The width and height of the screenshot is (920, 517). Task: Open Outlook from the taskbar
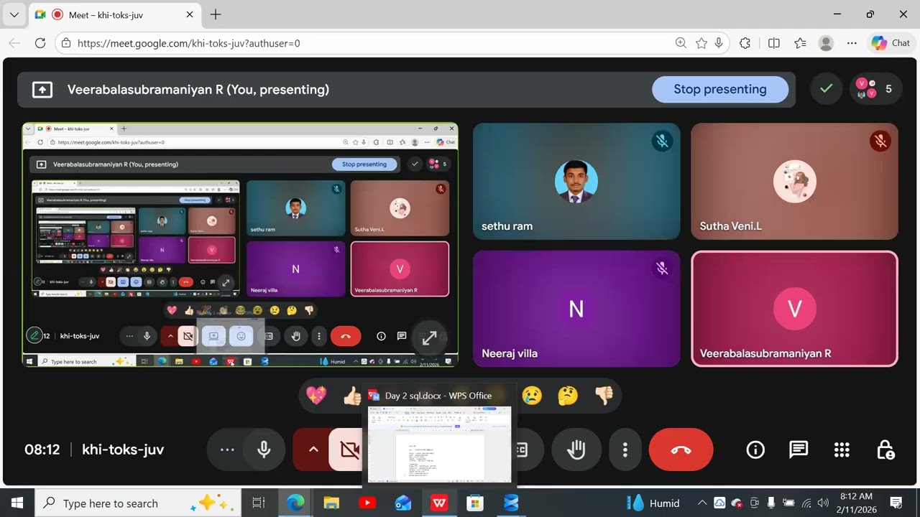tap(403, 503)
